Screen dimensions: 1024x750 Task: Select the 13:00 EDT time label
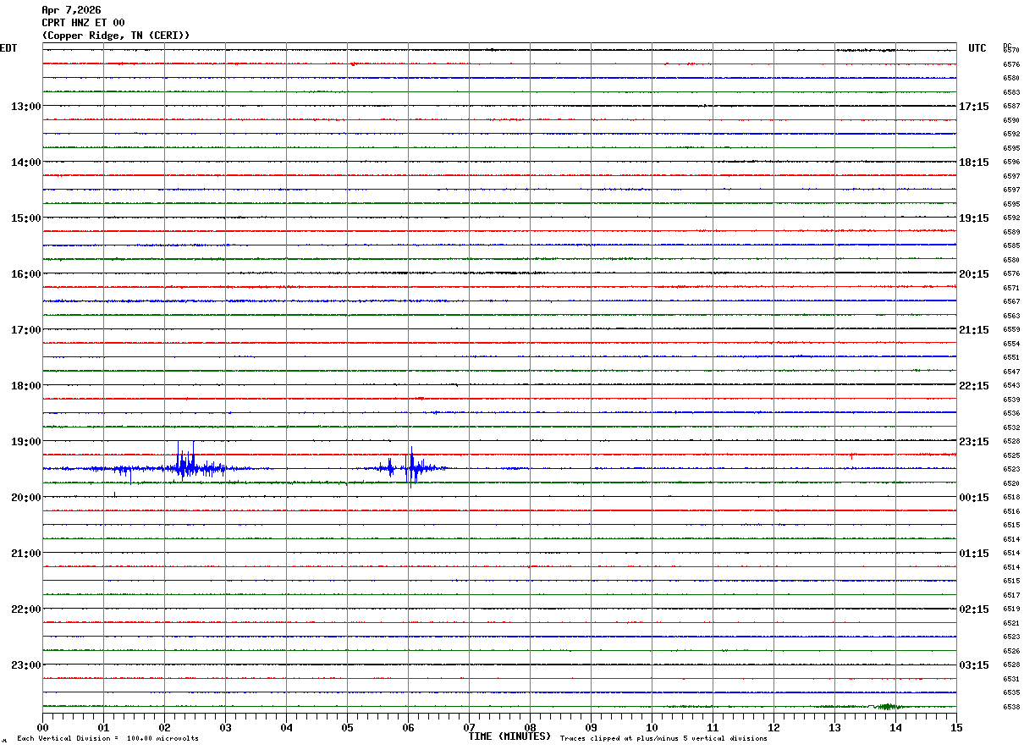pos(26,107)
